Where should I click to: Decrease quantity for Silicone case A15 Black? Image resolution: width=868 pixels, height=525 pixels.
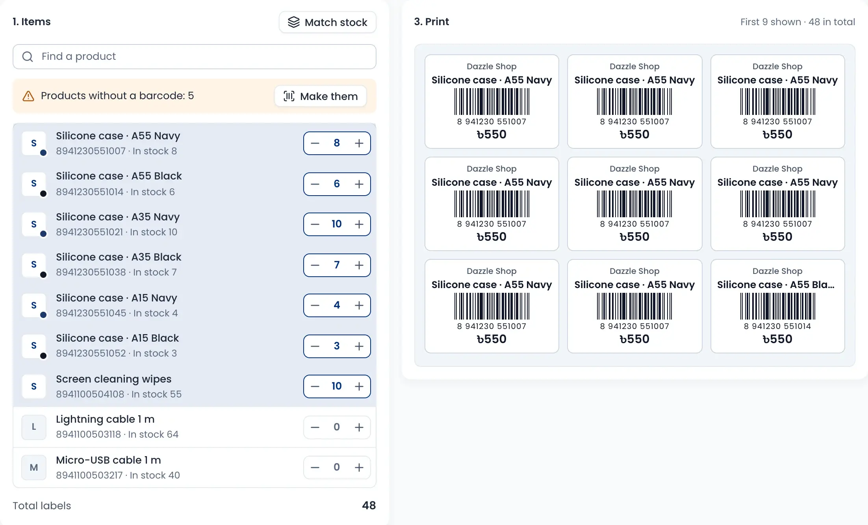[315, 346]
